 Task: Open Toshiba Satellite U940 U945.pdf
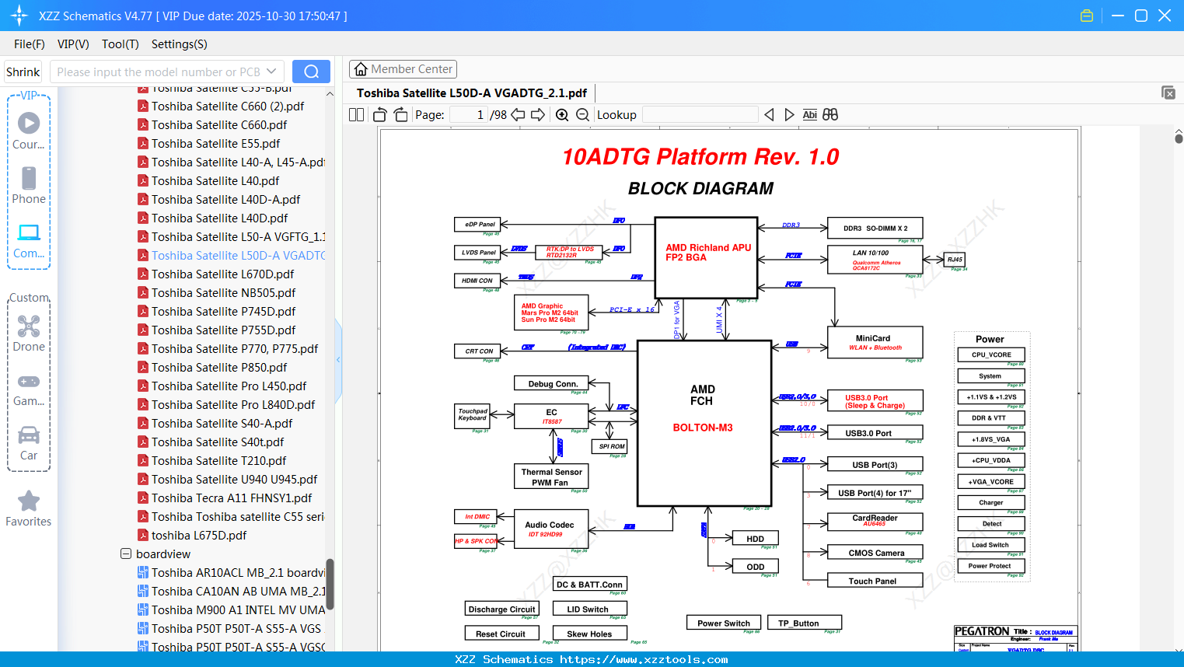[235, 479]
